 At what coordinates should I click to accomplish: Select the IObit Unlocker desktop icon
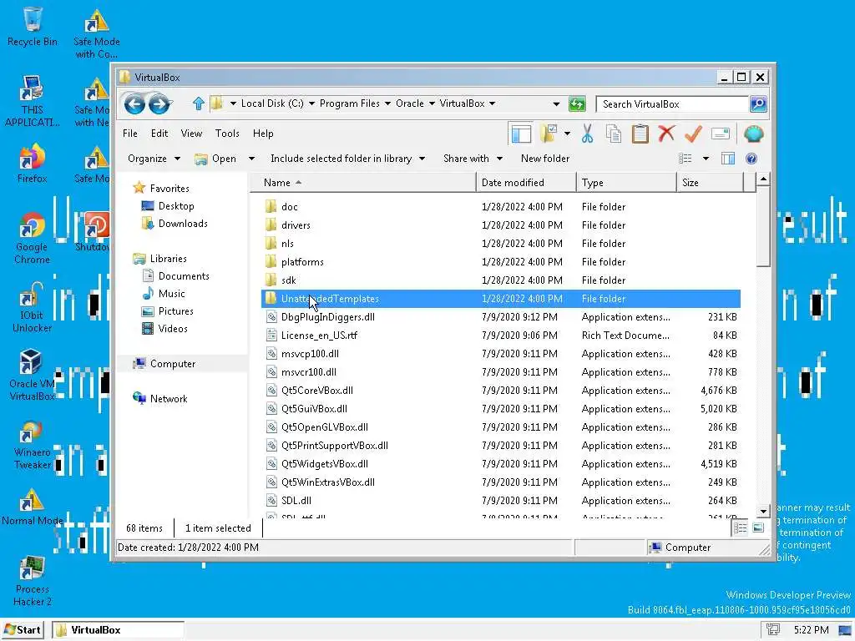point(33,307)
